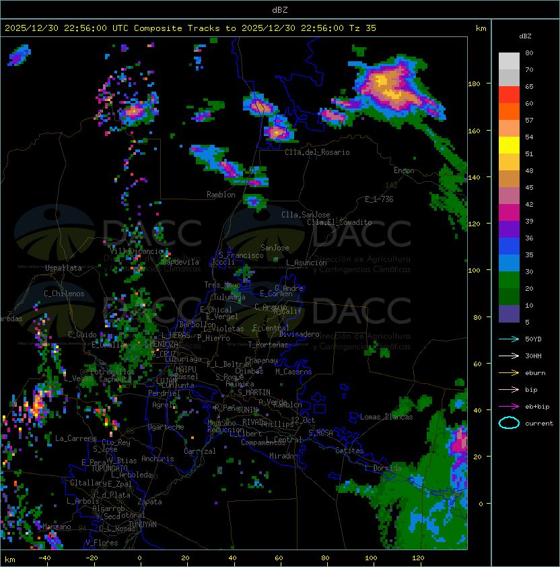Viewport: 560px width, 567px height.
Task: Click the 'Ramblon' place label on map
Action: 221,195
